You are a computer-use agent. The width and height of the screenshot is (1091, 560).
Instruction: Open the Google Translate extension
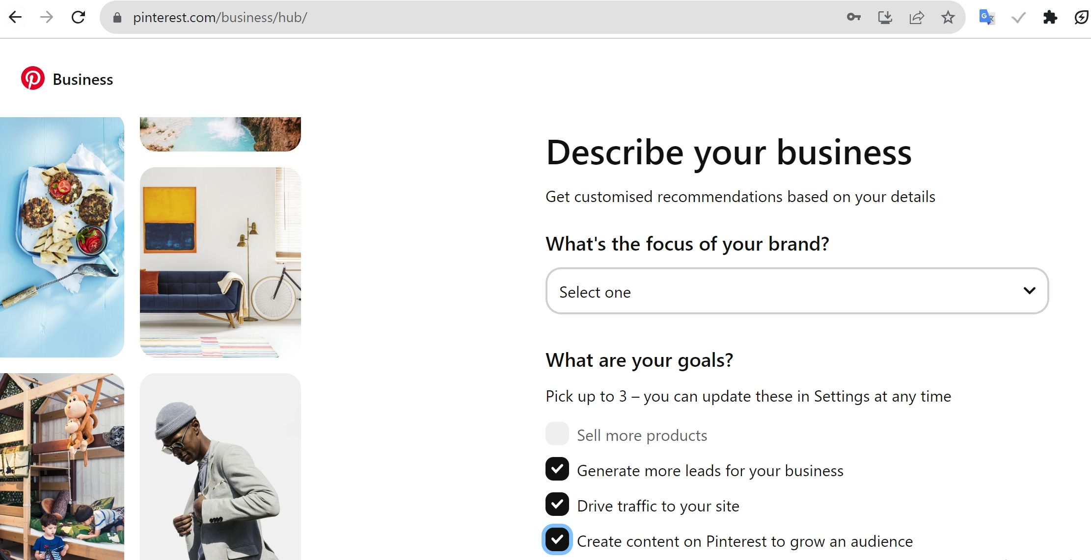(986, 18)
